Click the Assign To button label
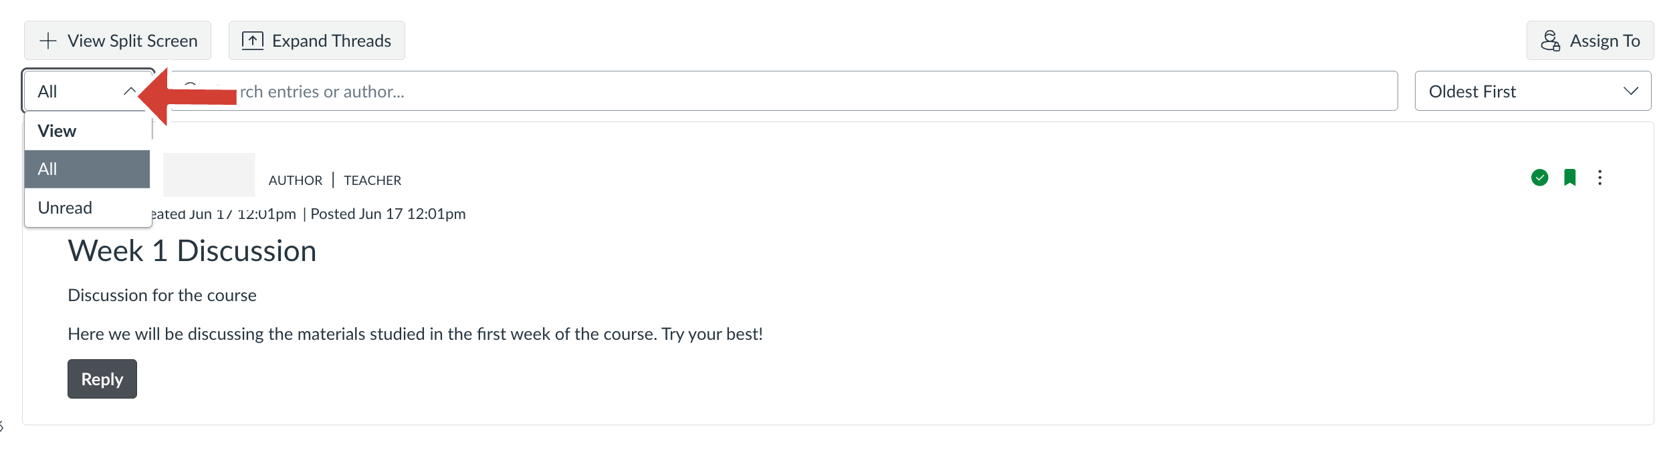The height and width of the screenshot is (450, 1657). click(1604, 41)
